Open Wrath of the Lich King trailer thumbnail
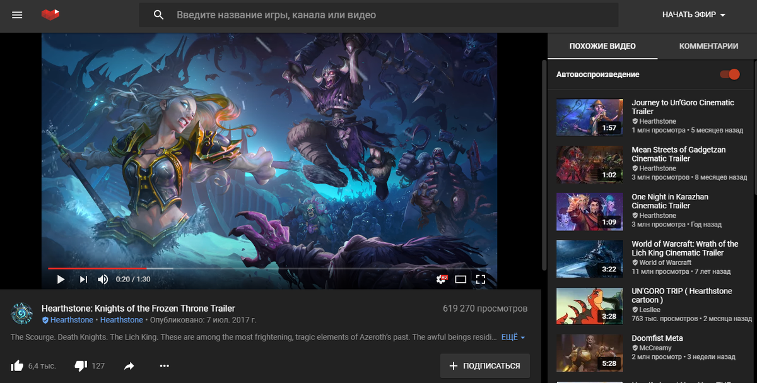757x383 pixels. pos(589,259)
